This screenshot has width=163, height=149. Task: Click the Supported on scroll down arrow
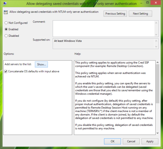tap(156, 46)
